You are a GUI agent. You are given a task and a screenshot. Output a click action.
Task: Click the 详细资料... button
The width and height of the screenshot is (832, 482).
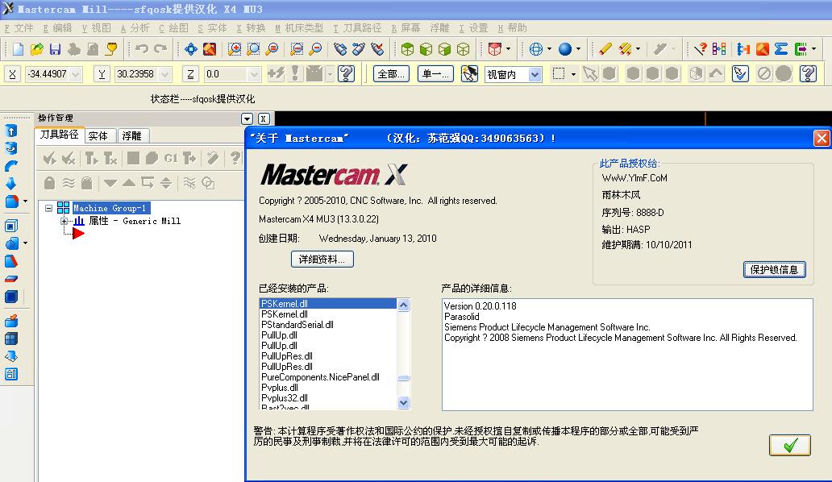pos(322,259)
